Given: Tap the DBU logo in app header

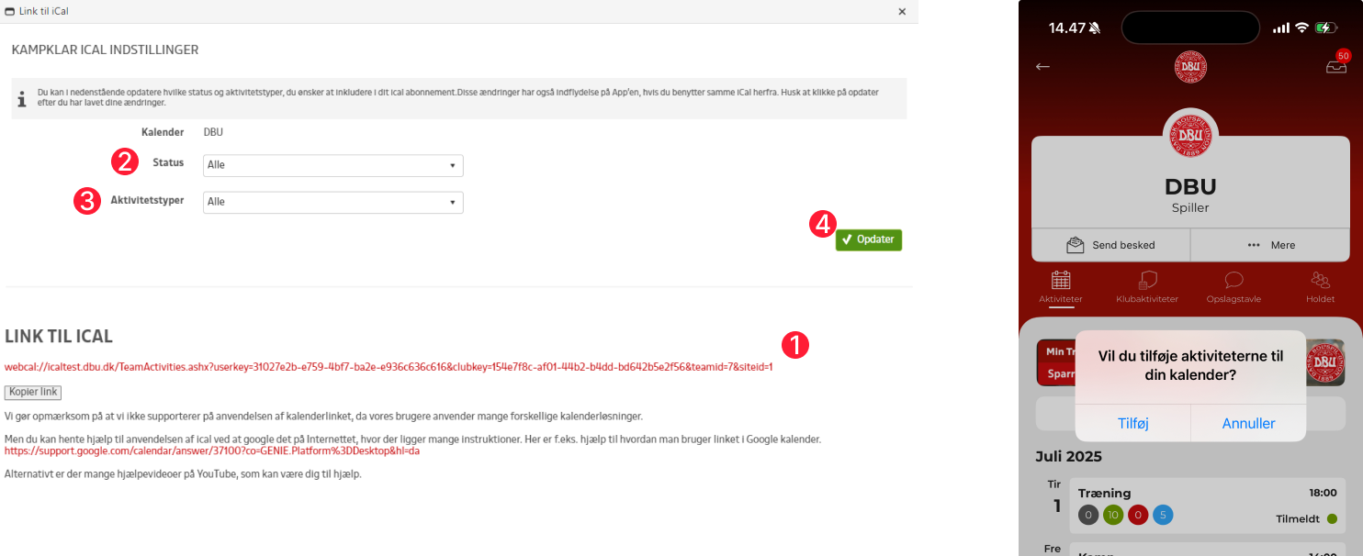Looking at the screenshot, I should [x=1190, y=67].
